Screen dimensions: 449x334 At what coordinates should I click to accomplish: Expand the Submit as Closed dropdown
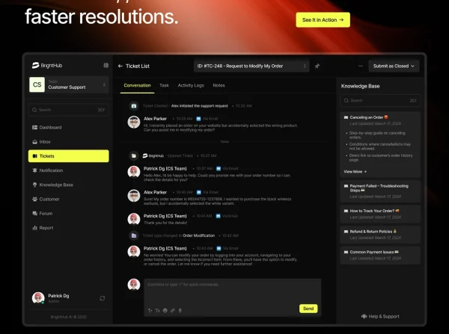[x=394, y=66]
